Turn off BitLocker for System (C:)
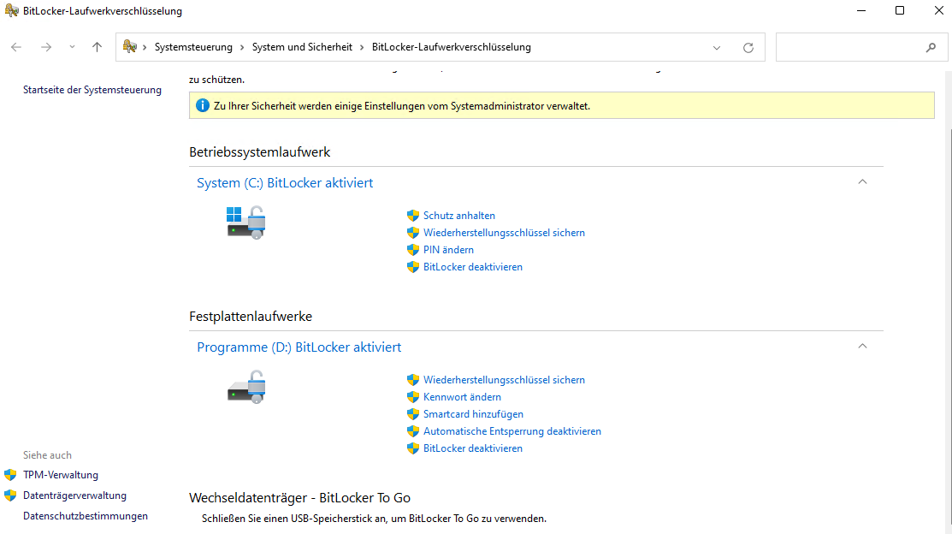This screenshot has height=534, width=952. [472, 267]
